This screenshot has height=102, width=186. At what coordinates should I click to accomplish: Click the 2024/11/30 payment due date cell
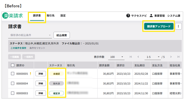[141, 93]
